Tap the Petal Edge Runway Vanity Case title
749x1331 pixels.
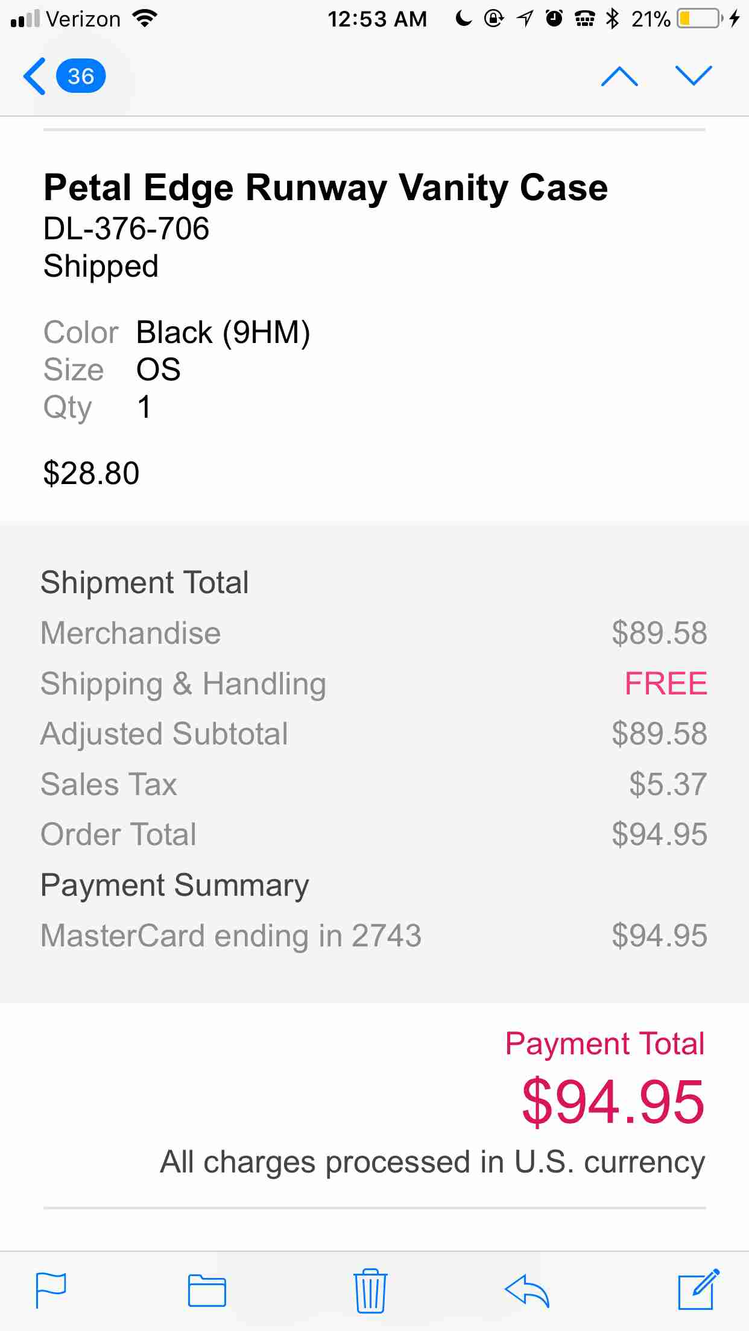click(x=326, y=187)
